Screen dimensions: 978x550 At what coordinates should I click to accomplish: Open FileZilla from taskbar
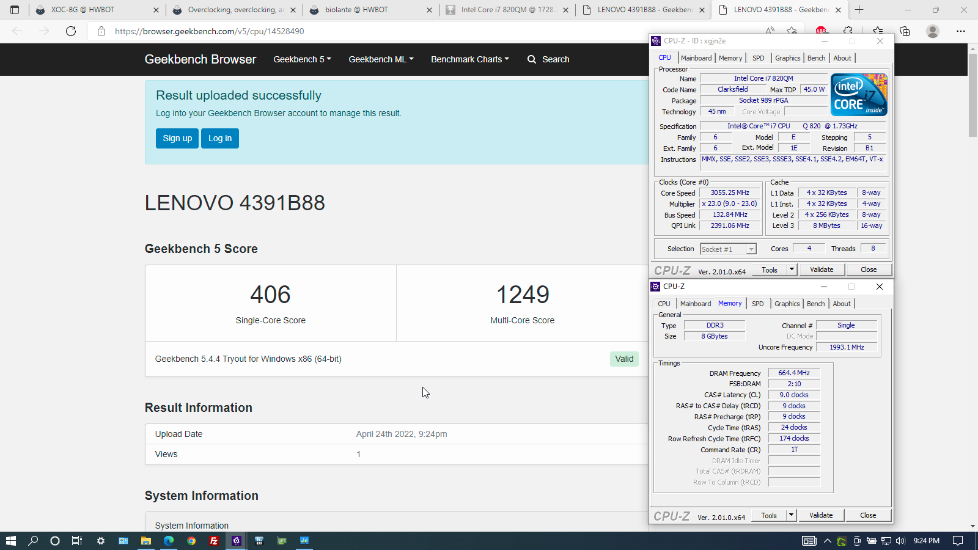coord(214,541)
